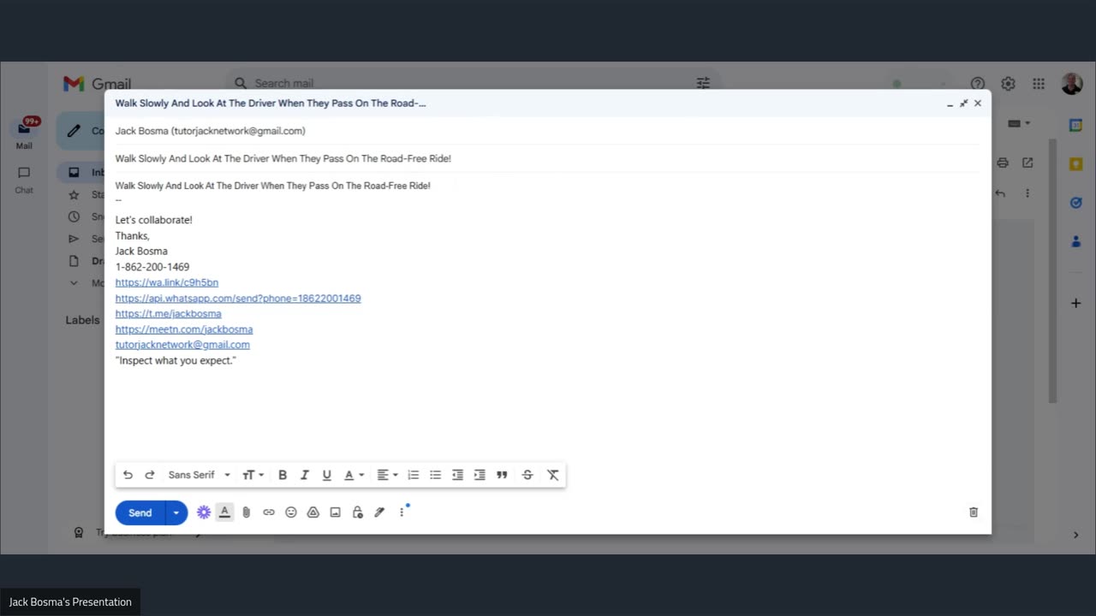This screenshot has width=1096, height=616.
Task: Open the text color picker
Action: point(354,475)
